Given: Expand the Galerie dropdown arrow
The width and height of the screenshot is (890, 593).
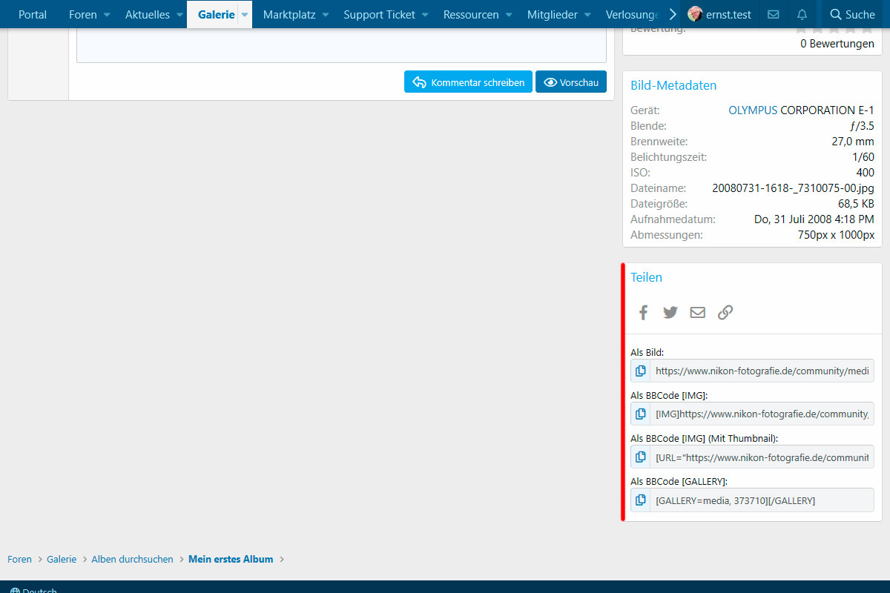Looking at the screenshot, I should tap(244, 15).
